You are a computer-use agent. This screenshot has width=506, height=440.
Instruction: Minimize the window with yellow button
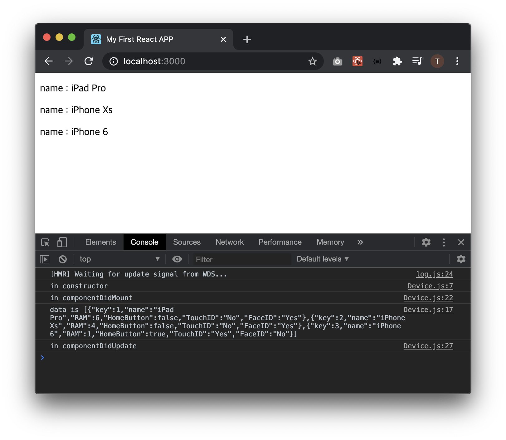59,37
